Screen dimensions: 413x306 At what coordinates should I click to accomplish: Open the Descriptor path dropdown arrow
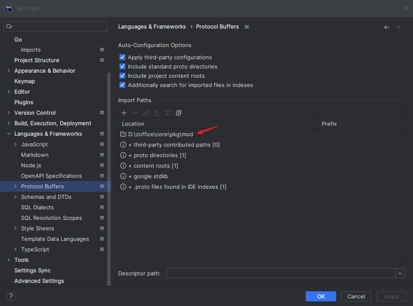(400, 274)
